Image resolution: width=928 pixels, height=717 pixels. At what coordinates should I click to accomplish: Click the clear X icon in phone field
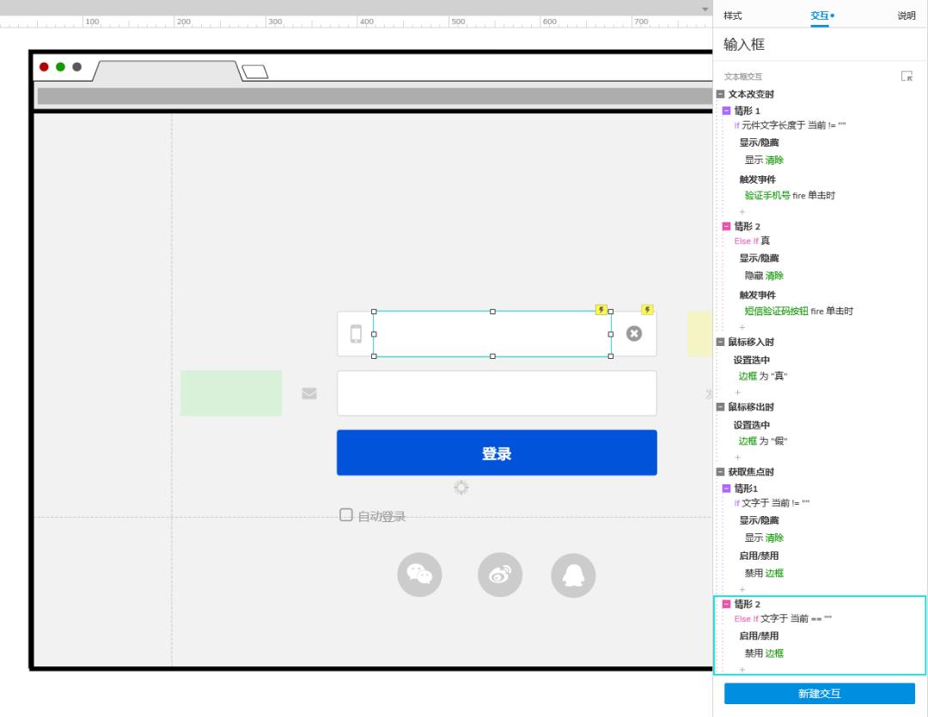point(634,334)
